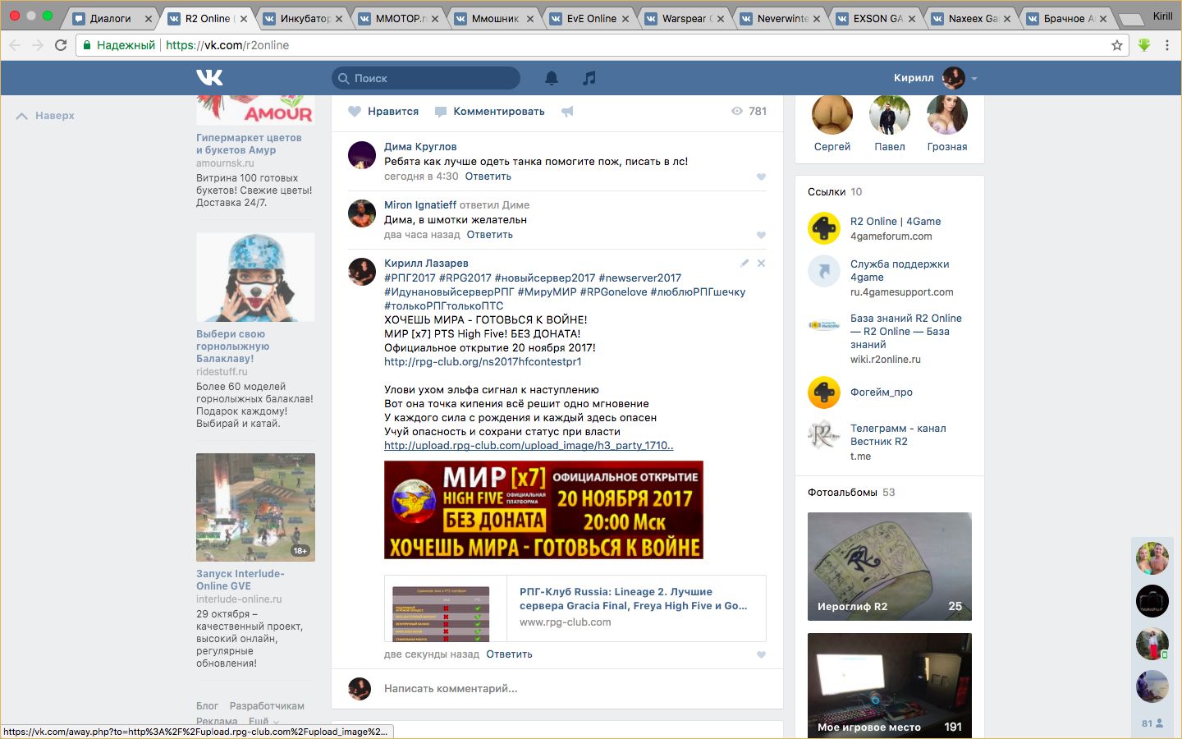Image resolution: width=1182 pixels, height=739 pixels.
Task: Open the R2 Online 4Game link icon
Action: point(824,228)
